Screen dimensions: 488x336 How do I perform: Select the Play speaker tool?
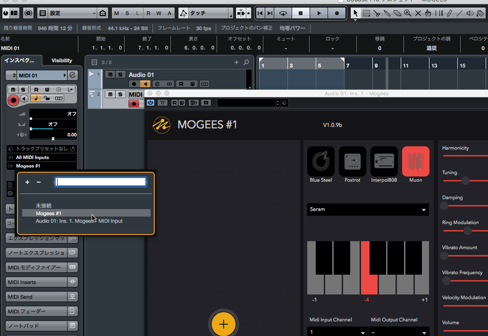coord(470,13)
